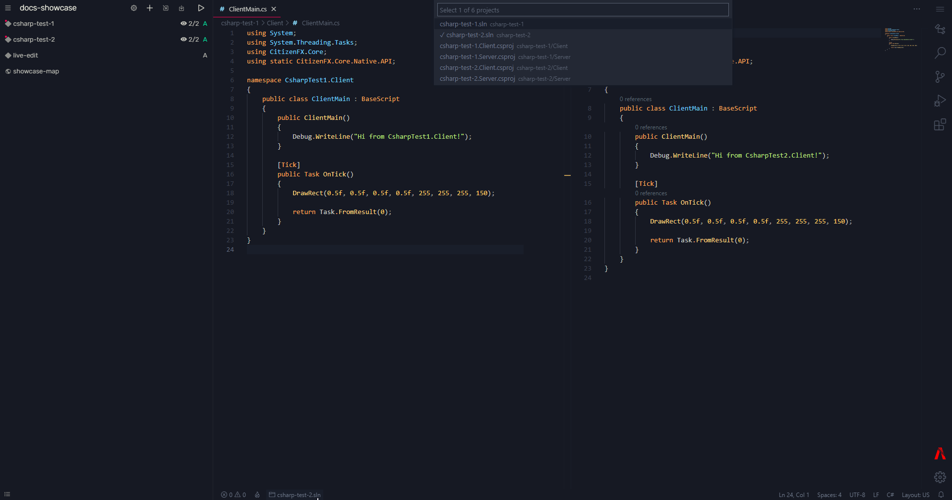
Task: Select csharp-test-2.Server.csproj in the project list
Action: [x=476, y=78]
